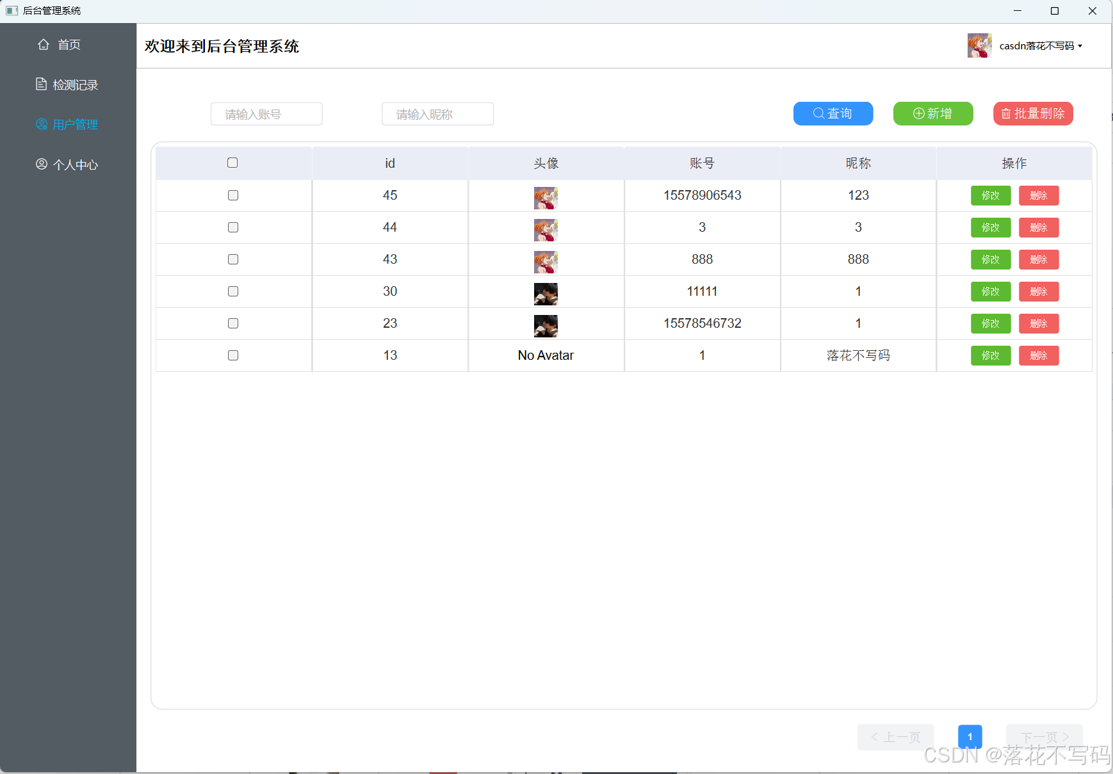Screen dimensions: 1113x774
Task: Select page 1 in pagination
Action: 970,737
